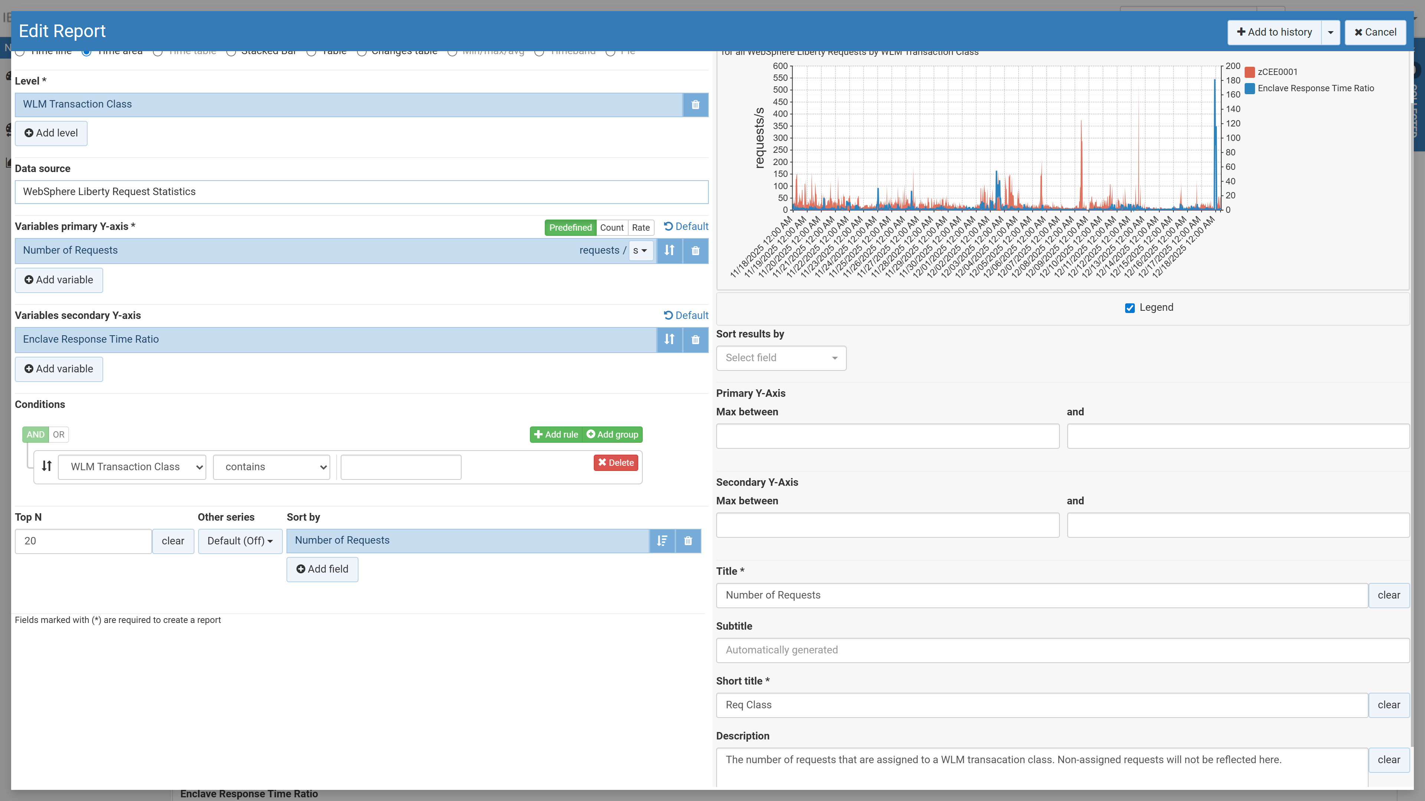Select the Changes table chart type
The height and width of the screenshot is (801, 1425).
pos(361,52)
